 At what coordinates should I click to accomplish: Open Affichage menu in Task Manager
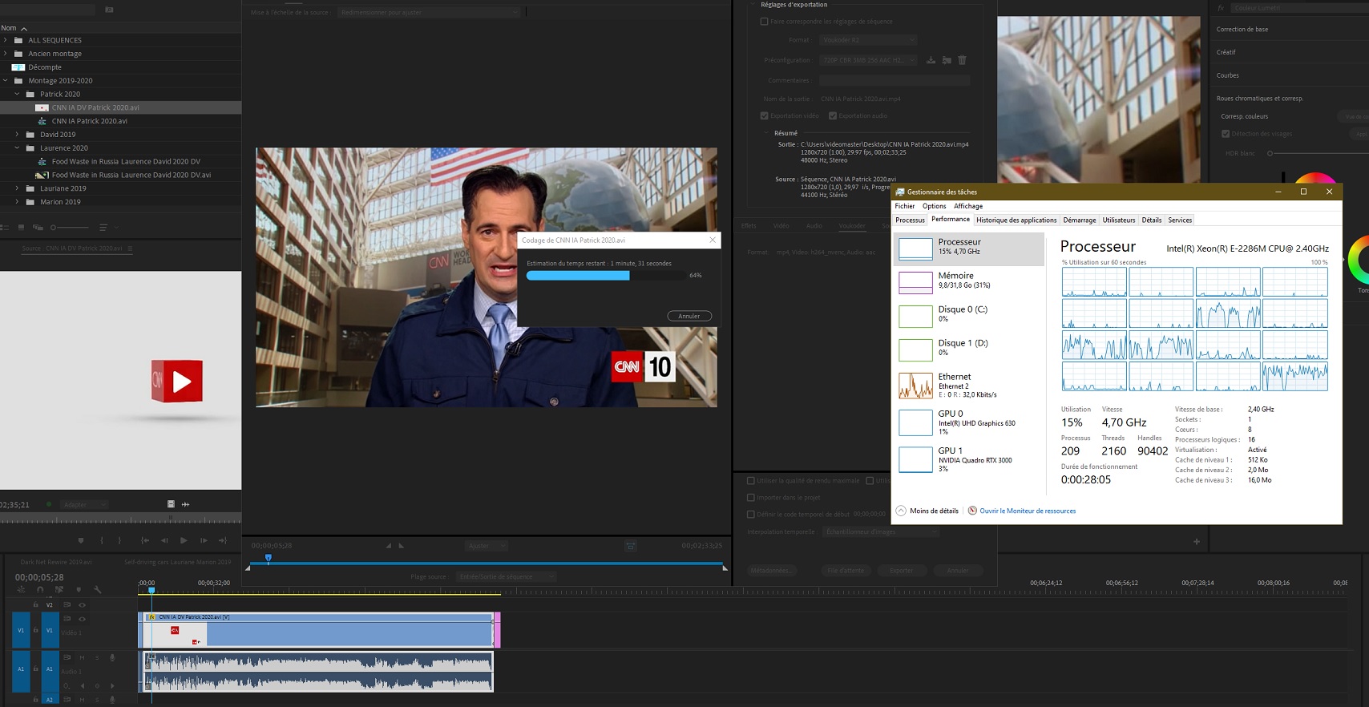(x=968, y=206)
